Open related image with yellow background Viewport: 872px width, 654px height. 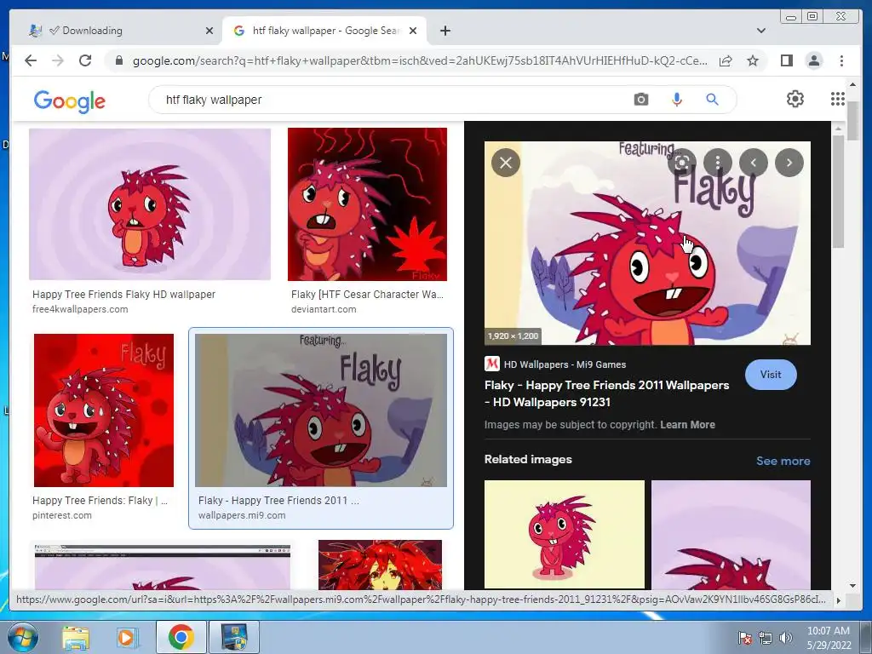[x=565, y=535]
